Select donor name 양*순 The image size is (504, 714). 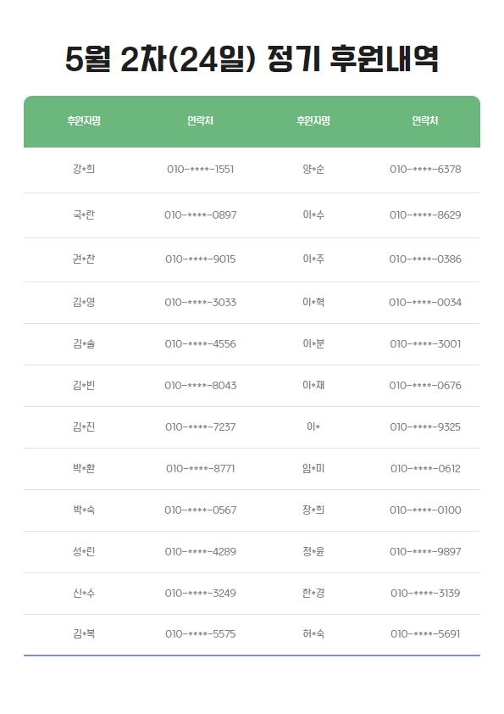(313, 169)
